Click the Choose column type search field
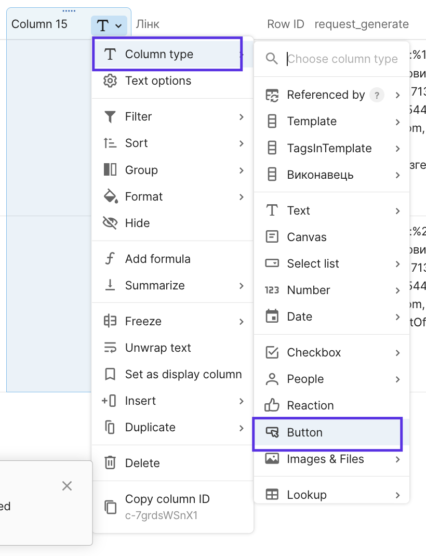 (343, 59)
